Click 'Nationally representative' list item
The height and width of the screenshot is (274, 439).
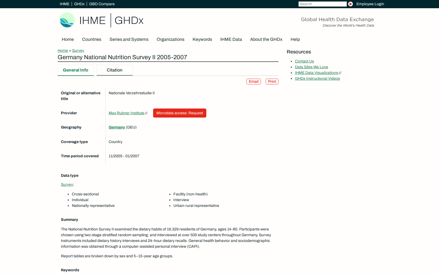pyautogui.click(x=93, y=206)
